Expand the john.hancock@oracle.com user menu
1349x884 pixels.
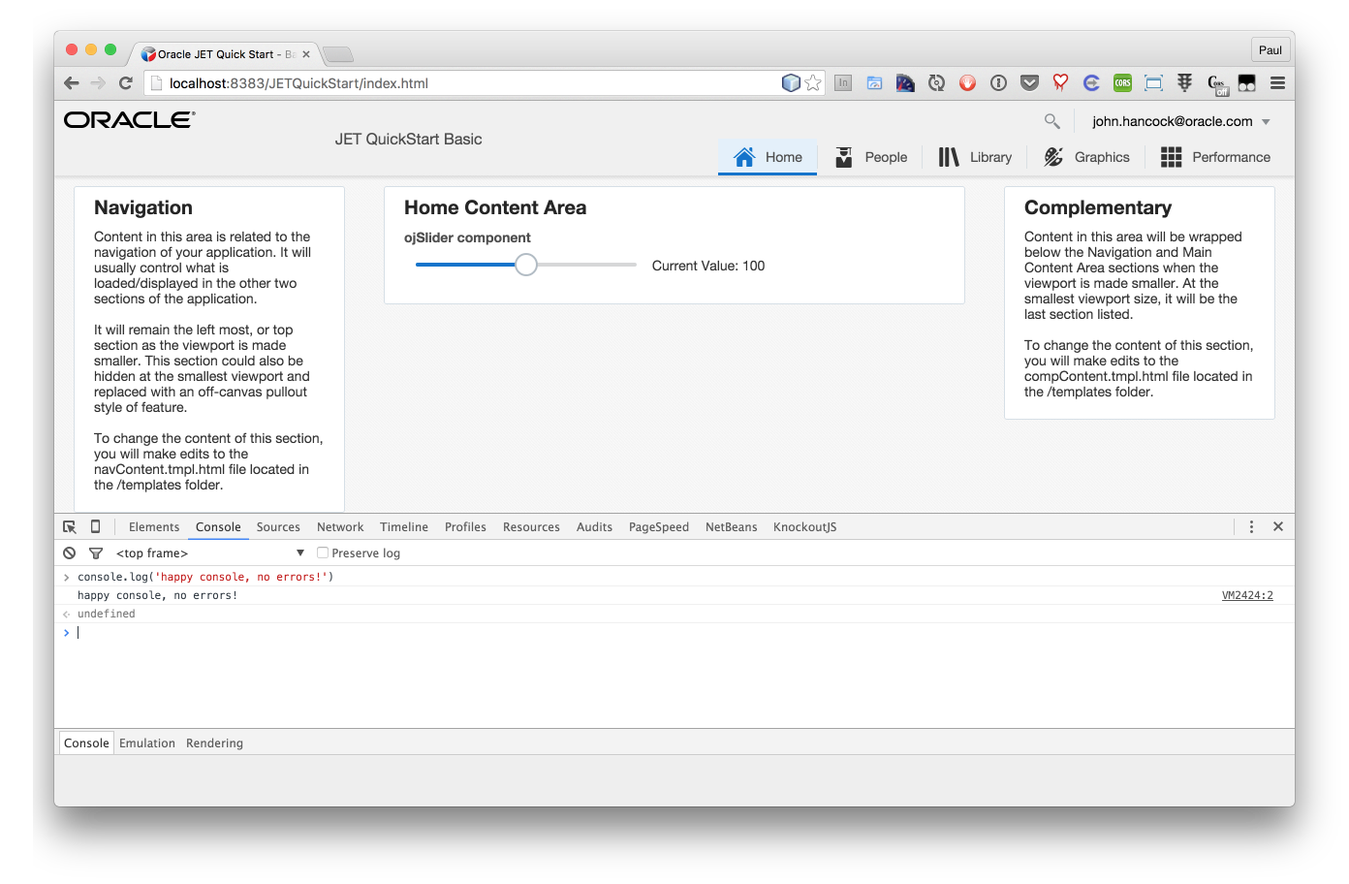coord(1181,121)
